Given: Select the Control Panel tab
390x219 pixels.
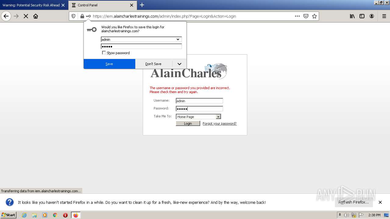Looking at the screenshot, I should pyautogui.click(x=103, y=5).
